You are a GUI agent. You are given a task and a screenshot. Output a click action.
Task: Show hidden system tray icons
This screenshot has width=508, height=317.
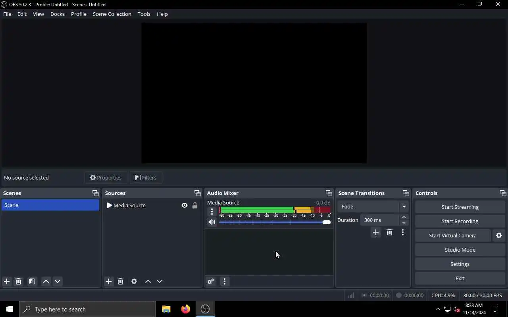(438, 309)
